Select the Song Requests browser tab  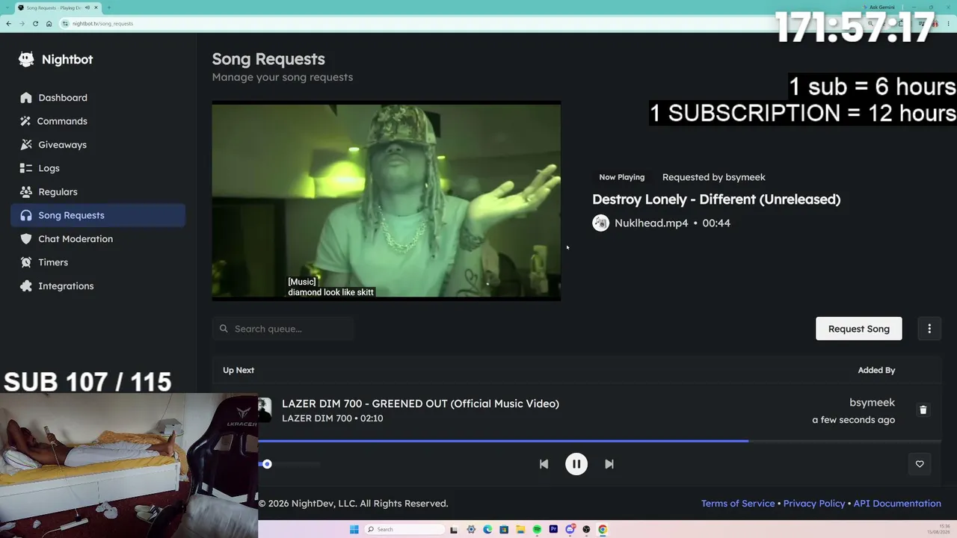pyautogui.click(x=58, y=7)
